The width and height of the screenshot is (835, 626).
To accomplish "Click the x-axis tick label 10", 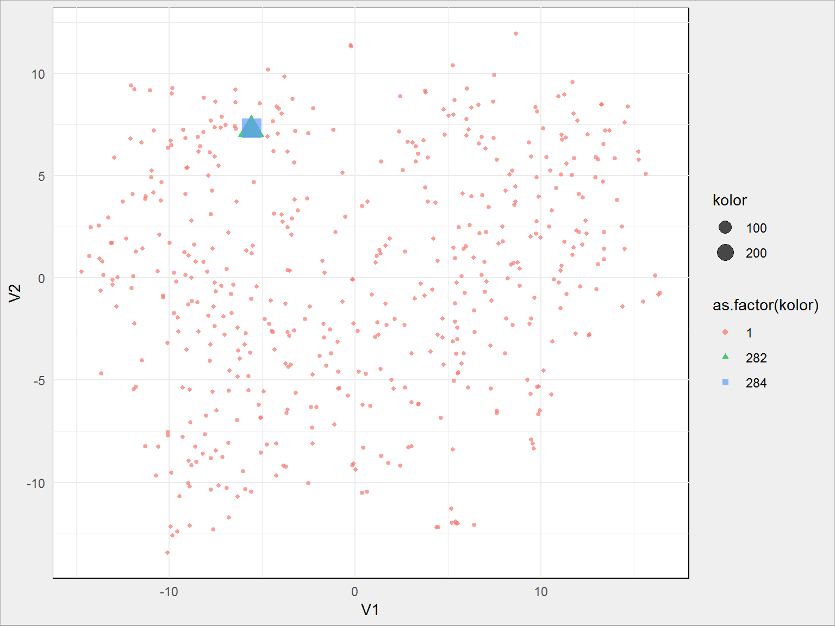I will tap(540, 592).
